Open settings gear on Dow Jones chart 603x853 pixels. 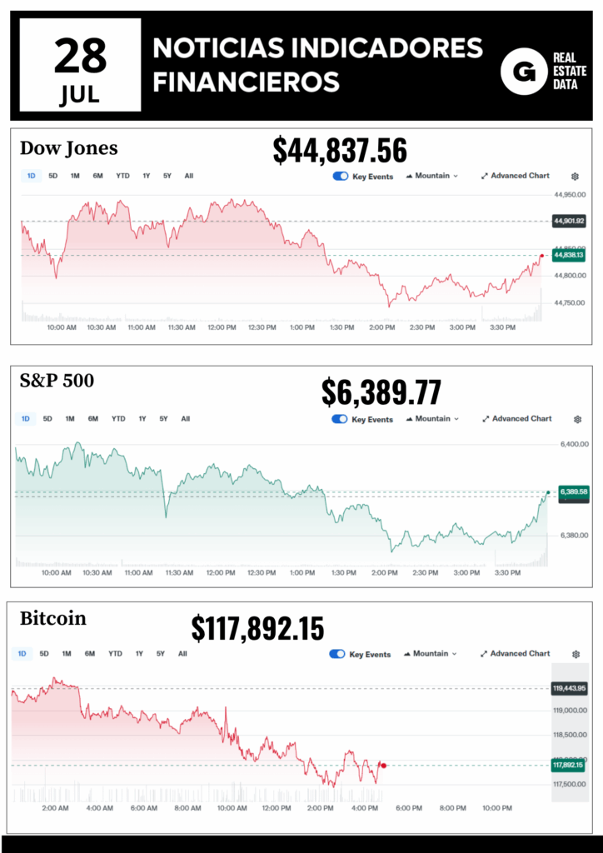[575, 177]
